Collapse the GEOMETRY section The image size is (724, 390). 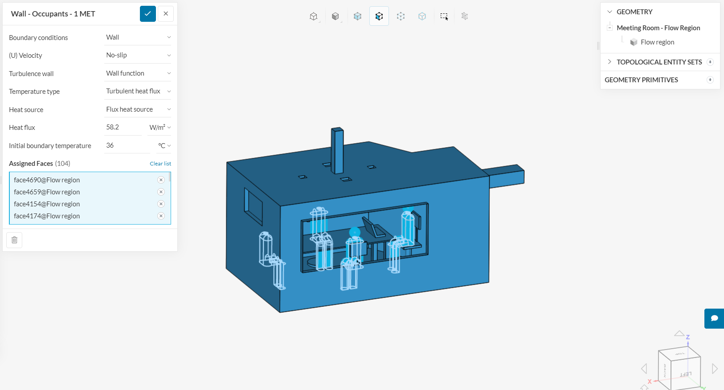pos(609,12)
